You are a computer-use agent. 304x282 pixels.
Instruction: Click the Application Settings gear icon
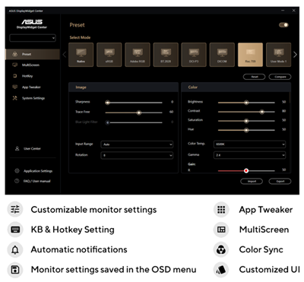click(x=17, y=171)
